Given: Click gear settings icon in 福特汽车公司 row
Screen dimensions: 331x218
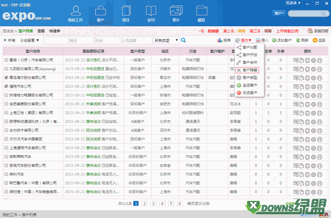Looking at the screenshot, I should (x=313, y=86).
